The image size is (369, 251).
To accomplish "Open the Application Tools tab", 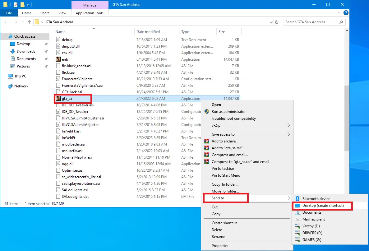I will pyautogui.click(x=90, y=13).
